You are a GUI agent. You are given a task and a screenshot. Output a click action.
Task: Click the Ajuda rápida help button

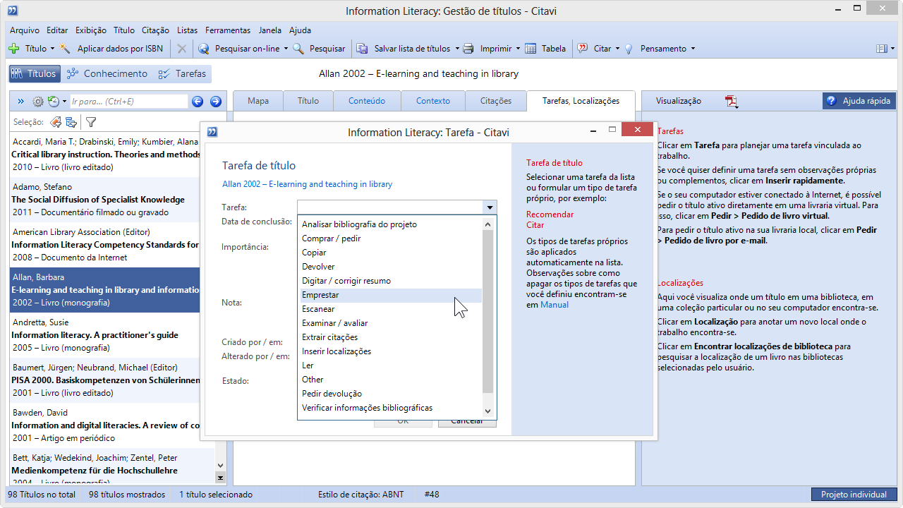tap(859, 101)
